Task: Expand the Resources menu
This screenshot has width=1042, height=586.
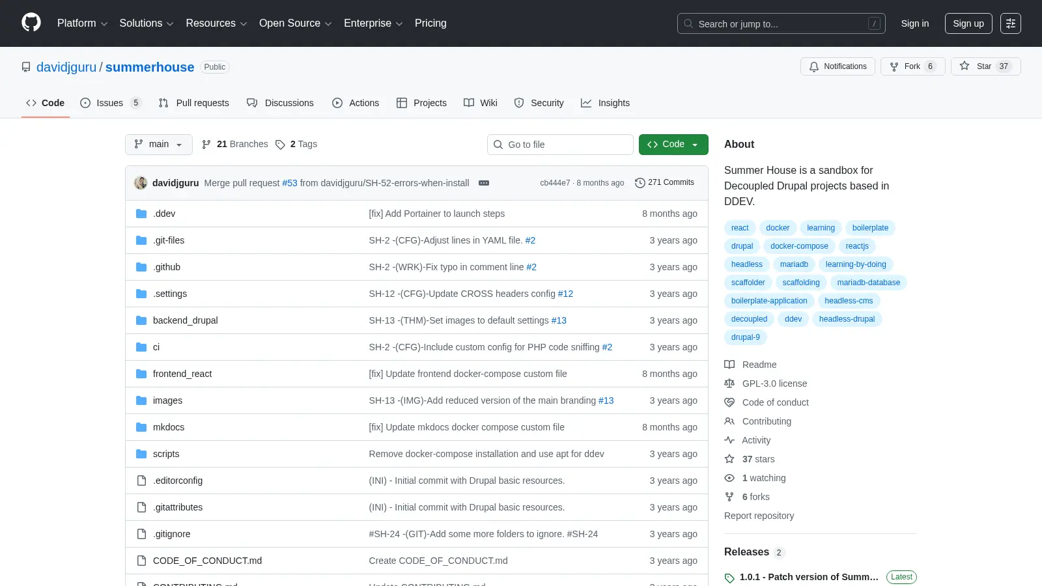Action: [x=216, y=23]
